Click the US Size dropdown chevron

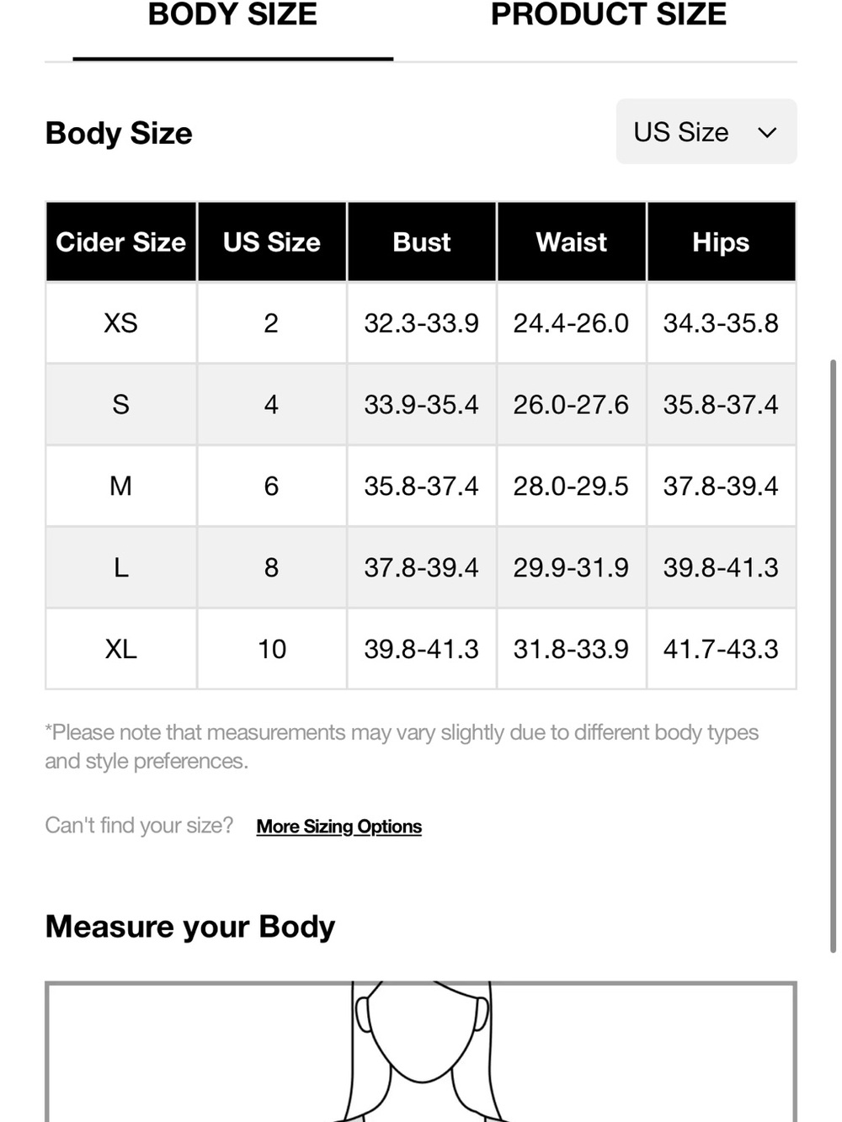(x=767, y=132)
